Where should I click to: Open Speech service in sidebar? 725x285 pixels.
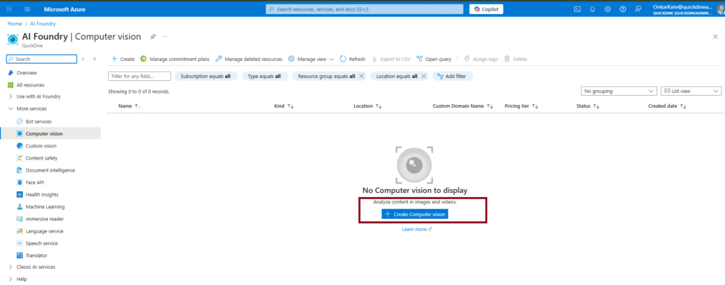tap(42, 243)
